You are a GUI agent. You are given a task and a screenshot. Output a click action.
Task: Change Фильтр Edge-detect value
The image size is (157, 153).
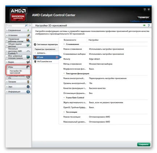94,59
